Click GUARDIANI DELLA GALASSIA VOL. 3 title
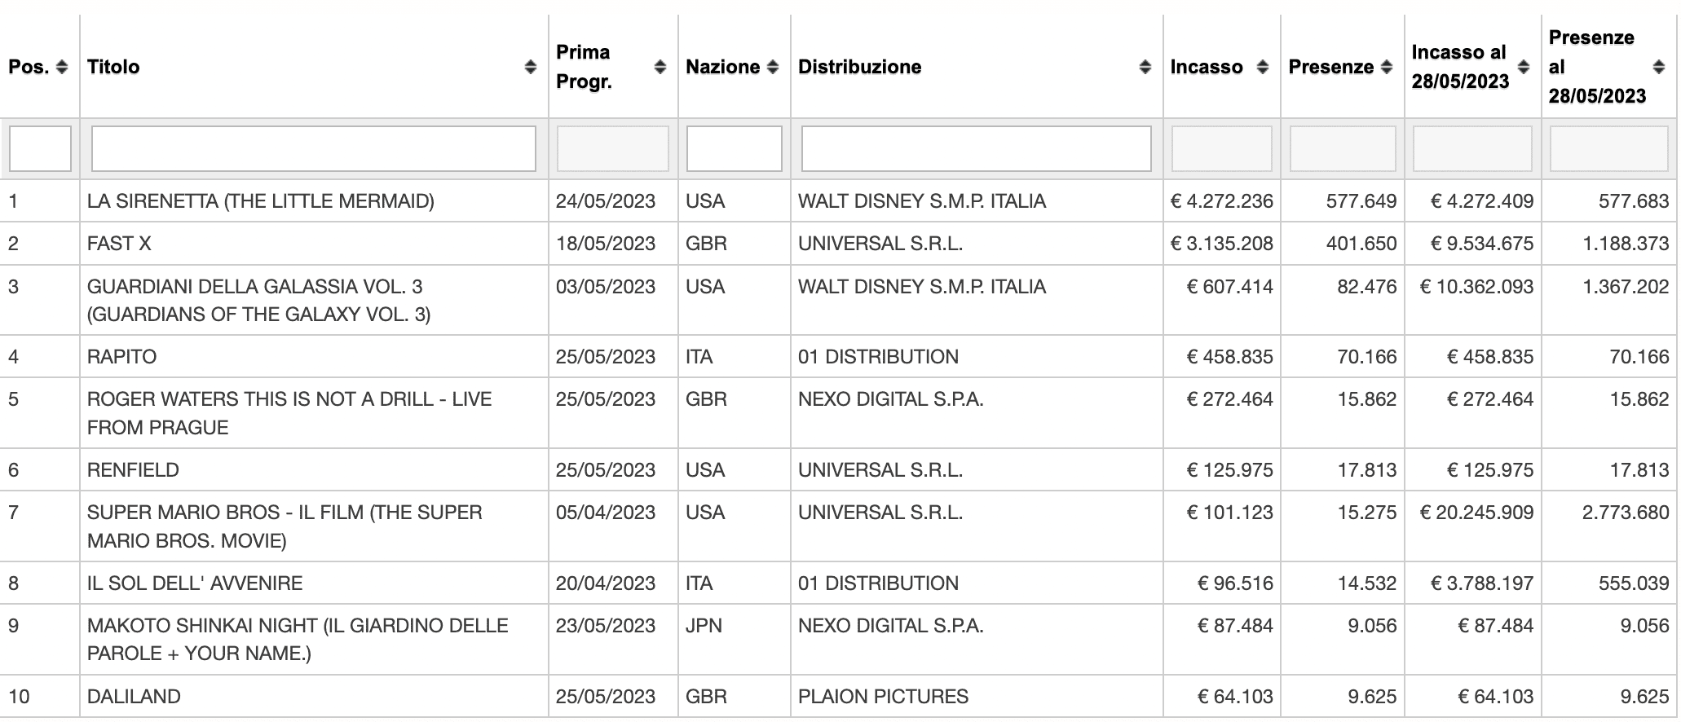Image resolution: width=1681 pixels, height=722 pixels. 259,300
